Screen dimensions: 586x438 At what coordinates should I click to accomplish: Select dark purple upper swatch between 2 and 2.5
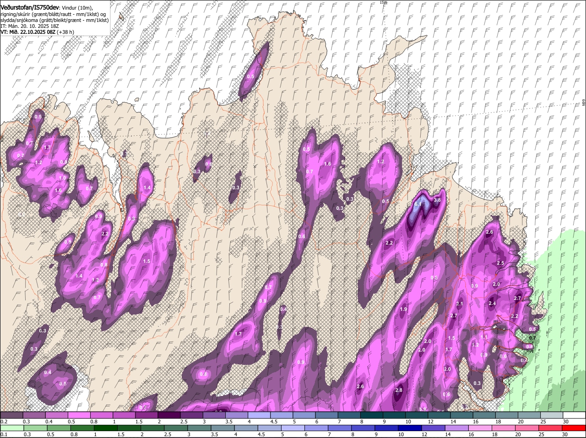[169, 415]
